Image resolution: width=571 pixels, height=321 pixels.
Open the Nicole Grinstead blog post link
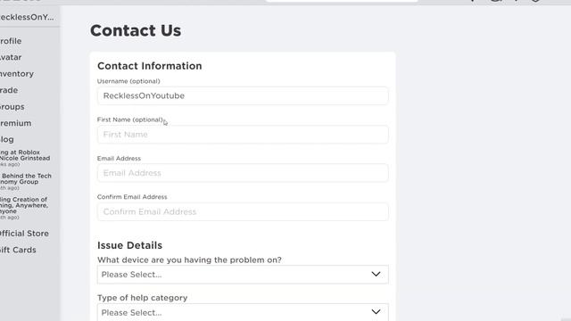click(x=25, y=158)
